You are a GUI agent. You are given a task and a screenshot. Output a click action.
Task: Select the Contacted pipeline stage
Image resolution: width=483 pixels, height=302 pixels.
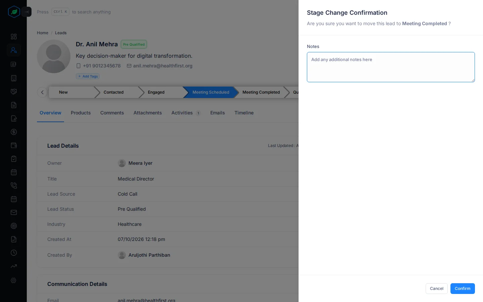coord(117,92)
